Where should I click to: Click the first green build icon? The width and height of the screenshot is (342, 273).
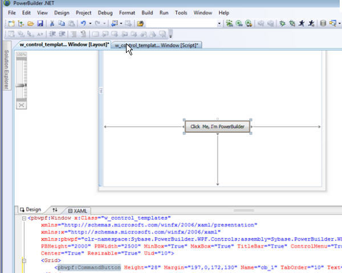pyautogui.click(x=229, y=23)
